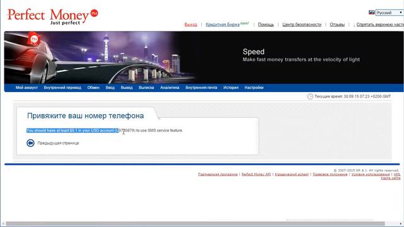
Task: Open the Русский language dropdown
Action: [389, 13]
